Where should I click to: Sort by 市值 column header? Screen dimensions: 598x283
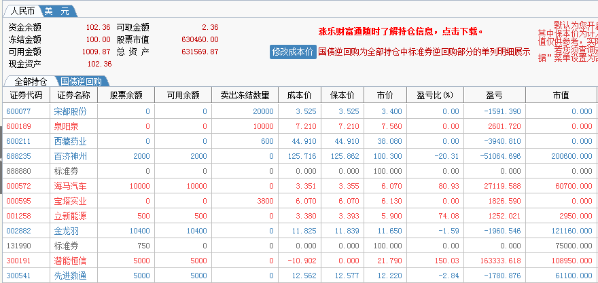tap(561, 95)
